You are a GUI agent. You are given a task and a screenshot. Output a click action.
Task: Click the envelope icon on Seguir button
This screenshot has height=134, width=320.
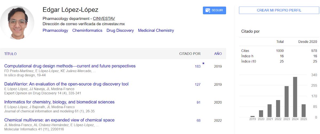(207, 10)
